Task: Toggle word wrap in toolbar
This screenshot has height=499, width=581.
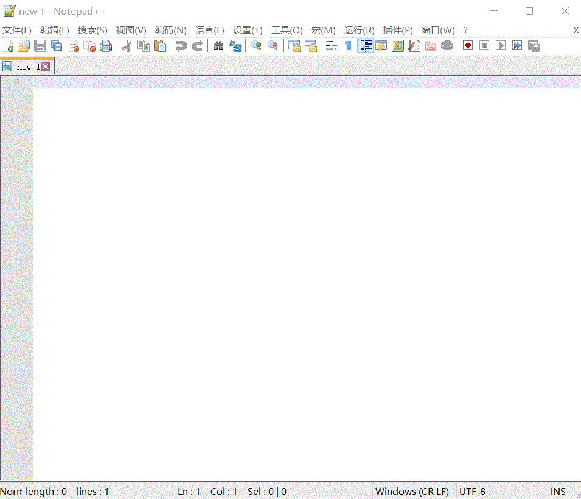Action: pyautogui.click(x=332, y=46)
